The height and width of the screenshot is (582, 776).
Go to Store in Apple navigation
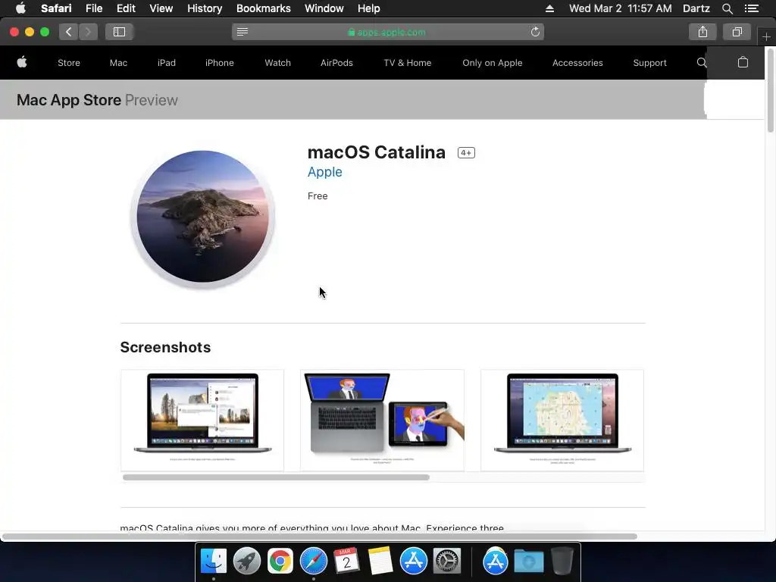pyautogui.click(x=69, y=63)
